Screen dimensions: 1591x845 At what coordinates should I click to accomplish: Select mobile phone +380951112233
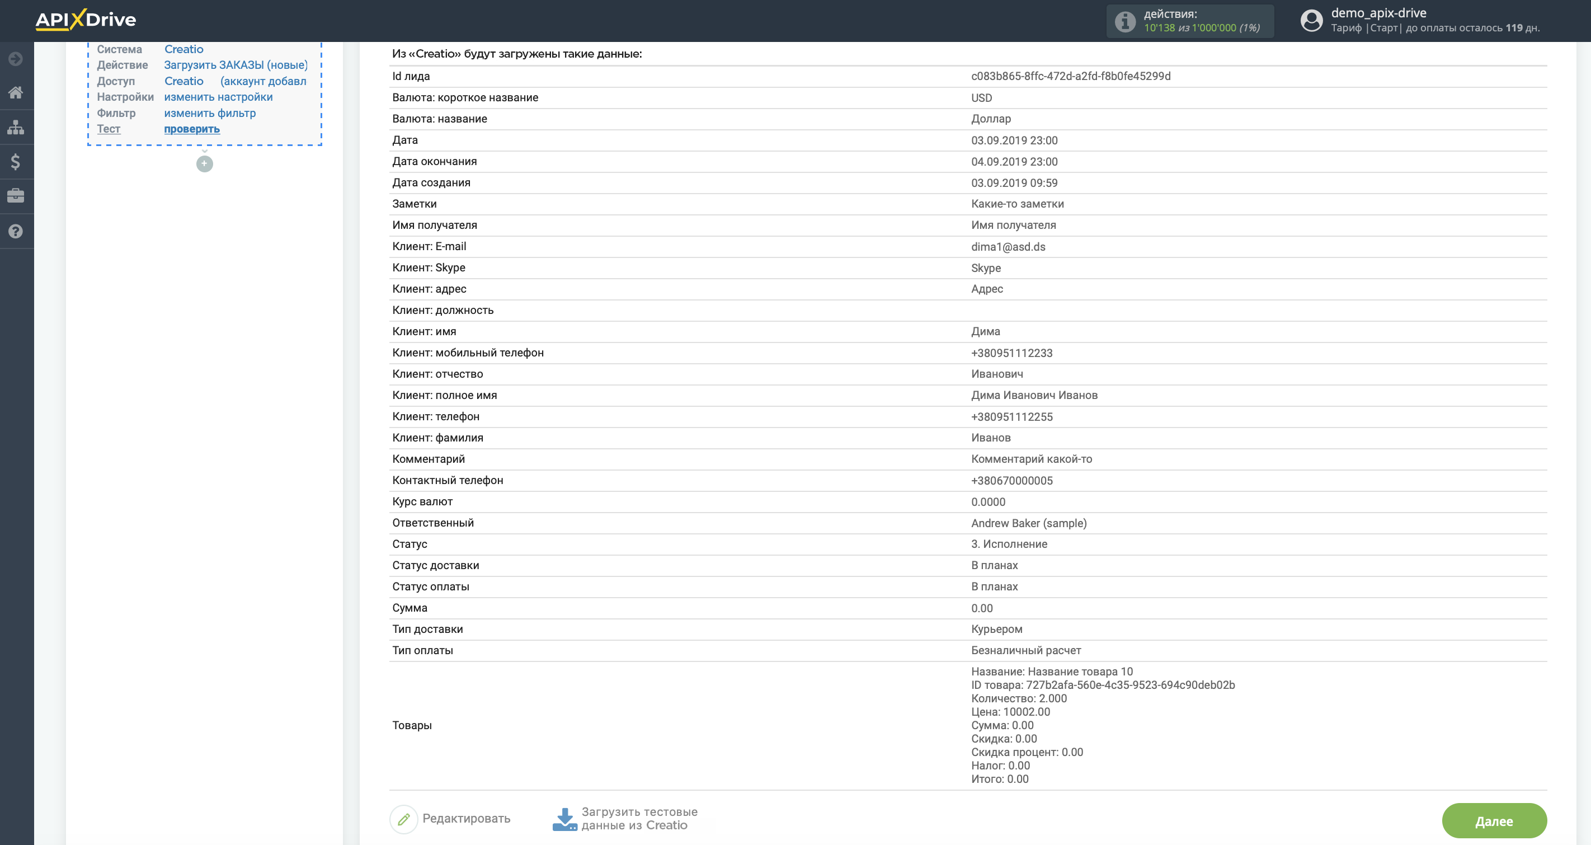(x=1011, y=353)
